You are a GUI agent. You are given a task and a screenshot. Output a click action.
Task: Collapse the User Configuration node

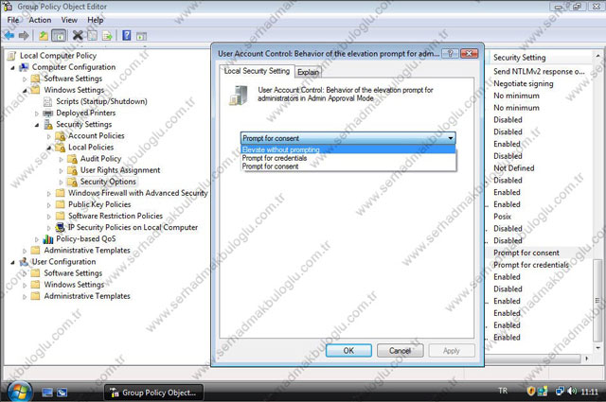point(12,263)
